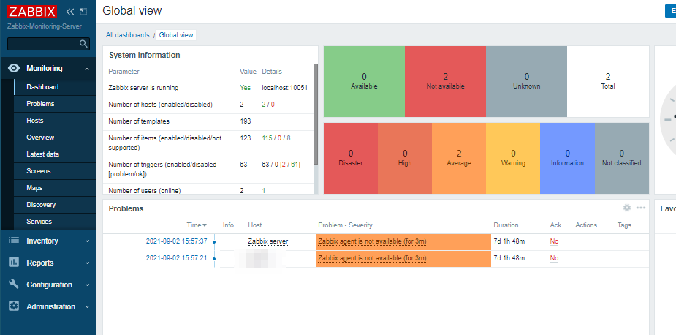Click the High severity tile
676x335 pixels.
coord(405,159)
